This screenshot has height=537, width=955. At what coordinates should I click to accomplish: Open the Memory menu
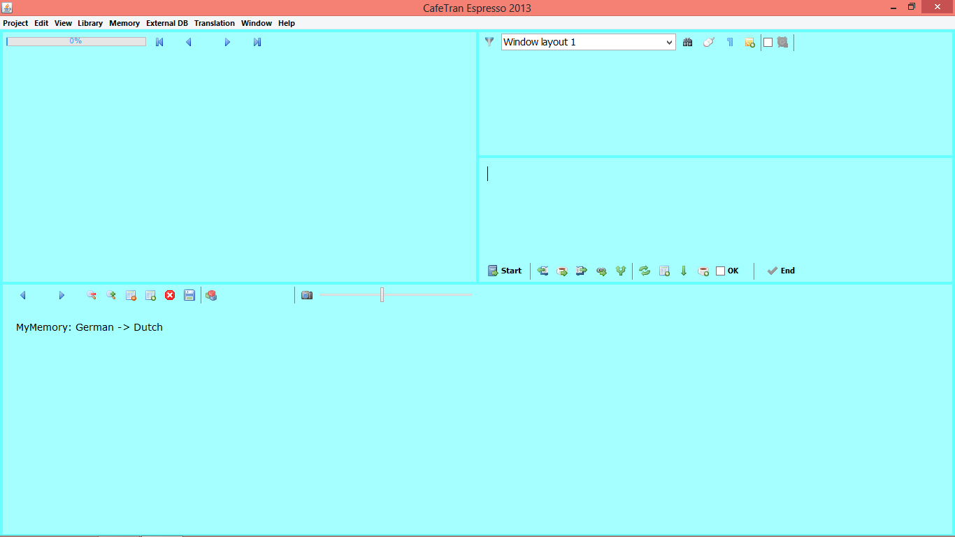(x=124, y=23)
